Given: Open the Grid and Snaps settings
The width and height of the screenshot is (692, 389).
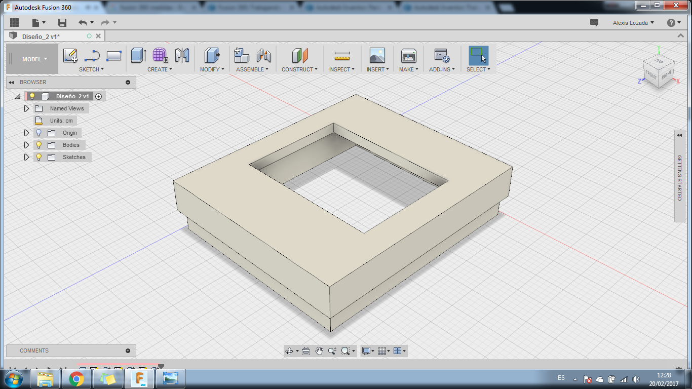Looking at the screenshot, I should [385, 351].
